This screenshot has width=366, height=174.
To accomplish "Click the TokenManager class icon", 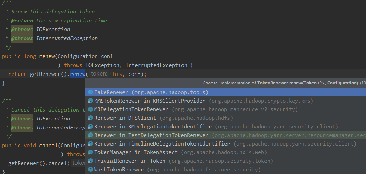I will tap(91, 152).
